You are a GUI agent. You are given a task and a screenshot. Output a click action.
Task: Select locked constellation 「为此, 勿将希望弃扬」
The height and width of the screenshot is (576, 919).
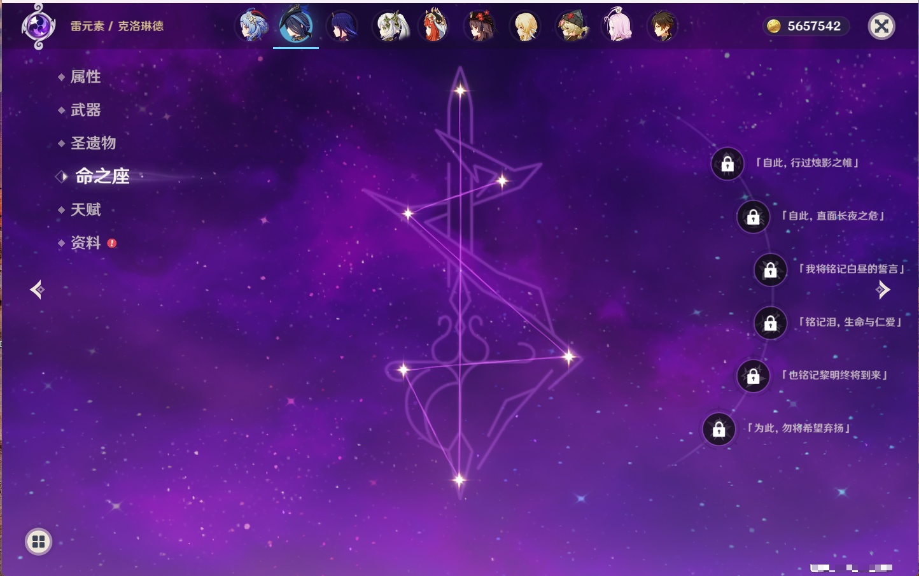[x=719, y=429]
